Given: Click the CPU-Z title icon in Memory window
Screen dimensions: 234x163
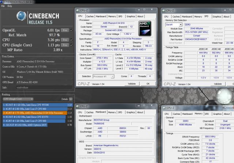Looking at the screenshot, I should pyautogui.click(x=164, y=108).
